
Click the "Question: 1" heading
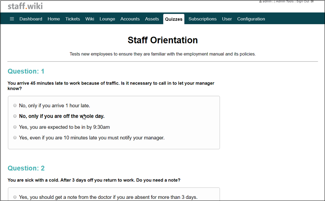tap(26, 71)
